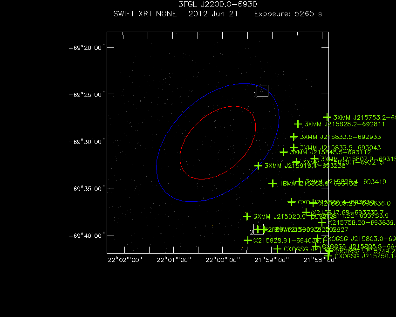Click the cross marker for X215758.20-693839

pos(322,222)
